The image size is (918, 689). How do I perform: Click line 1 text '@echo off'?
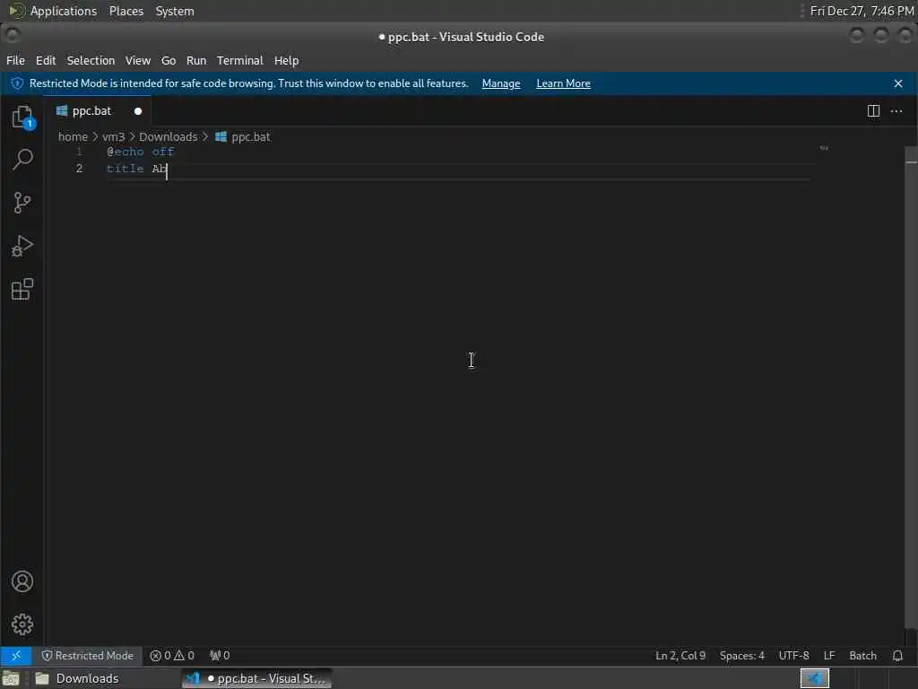pos(141,152)
